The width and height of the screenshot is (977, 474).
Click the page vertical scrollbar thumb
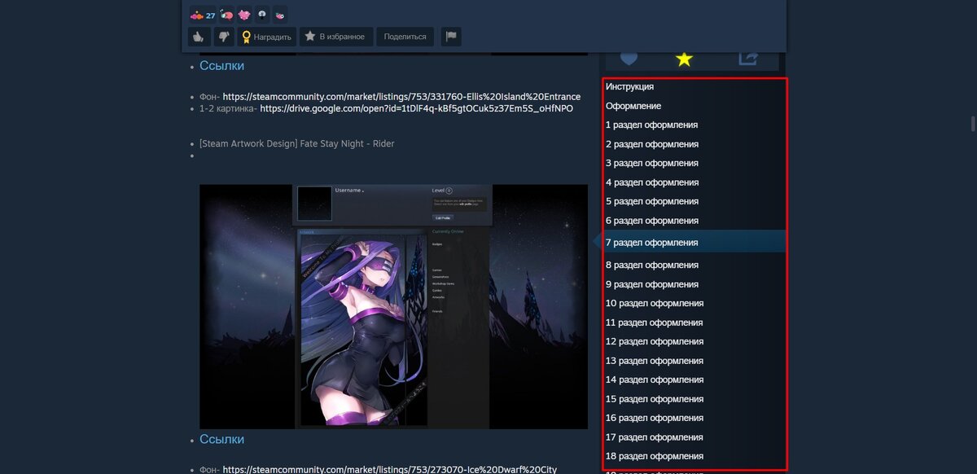973,124
